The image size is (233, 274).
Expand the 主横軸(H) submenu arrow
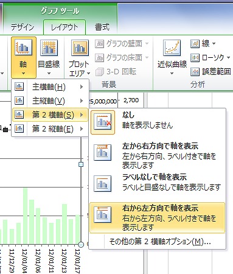(82, 87)
